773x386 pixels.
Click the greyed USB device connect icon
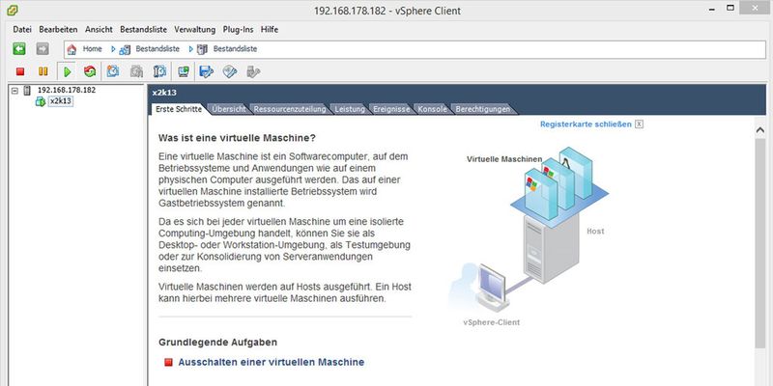point(253,71)
